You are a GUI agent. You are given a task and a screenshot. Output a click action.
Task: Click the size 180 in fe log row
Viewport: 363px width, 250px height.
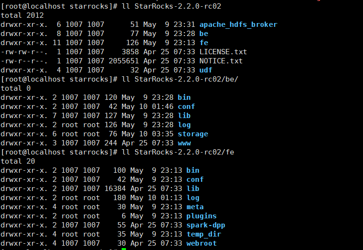tap(119, 198)
